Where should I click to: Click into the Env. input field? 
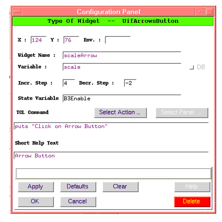[x=117, y=40]
